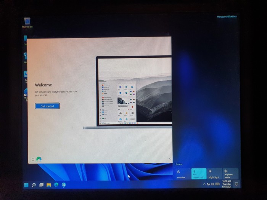Toggle Night light quick action
Screen dimensions: 267x200
point(214,174)
